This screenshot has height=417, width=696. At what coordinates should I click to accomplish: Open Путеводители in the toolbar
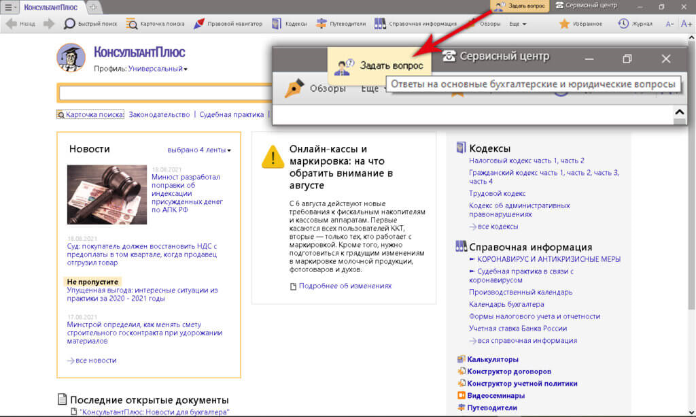341,24
